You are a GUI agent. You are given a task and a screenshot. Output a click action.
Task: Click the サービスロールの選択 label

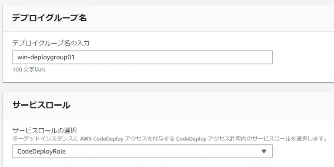(x=44, y=130)
